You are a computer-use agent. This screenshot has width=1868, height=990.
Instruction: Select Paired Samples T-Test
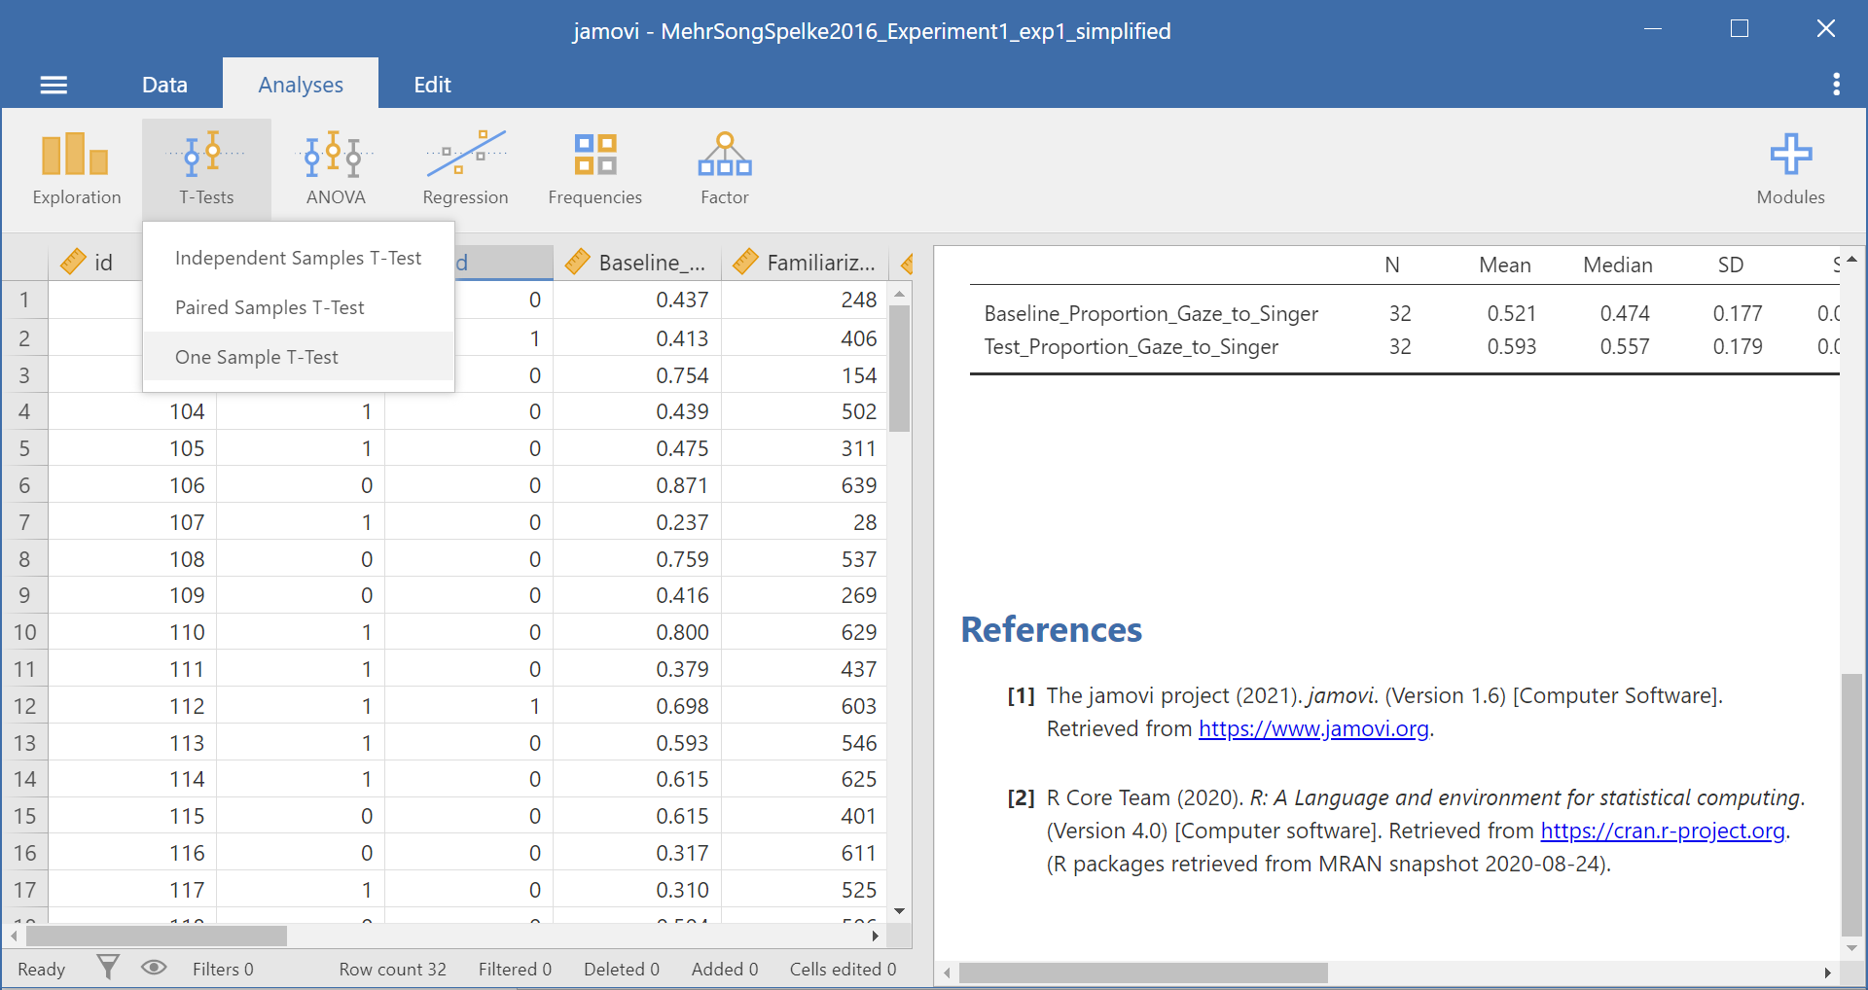click(269, 307)
